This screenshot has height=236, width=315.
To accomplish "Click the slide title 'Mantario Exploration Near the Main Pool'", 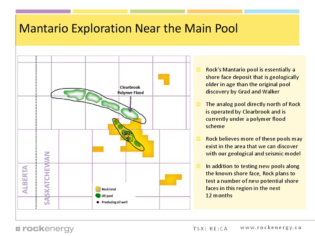I will (x=128, y=28).
